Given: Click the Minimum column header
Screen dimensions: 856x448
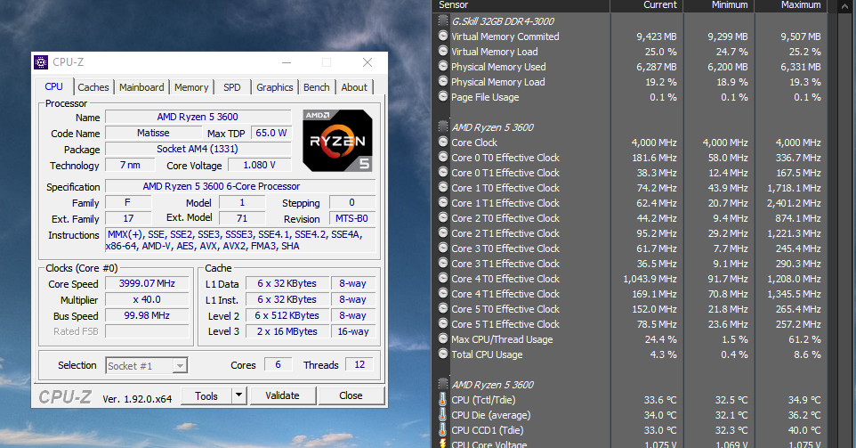Looking at the screenshot, I should tap(718, 5).
